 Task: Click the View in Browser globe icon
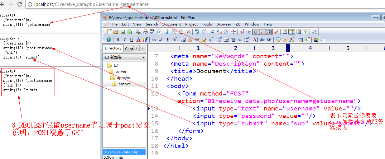[109, 40]
